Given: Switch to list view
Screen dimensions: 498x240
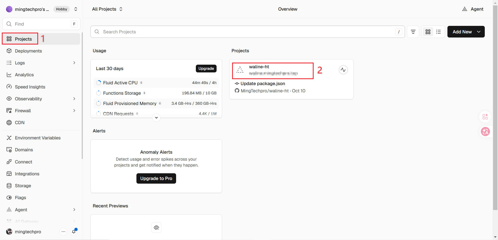Looking at the screenshot, I should pyautogui.click(x=438, y=32).
